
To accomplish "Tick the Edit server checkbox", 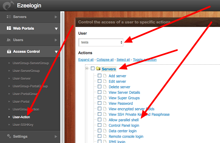I will [x=99, y=81].
